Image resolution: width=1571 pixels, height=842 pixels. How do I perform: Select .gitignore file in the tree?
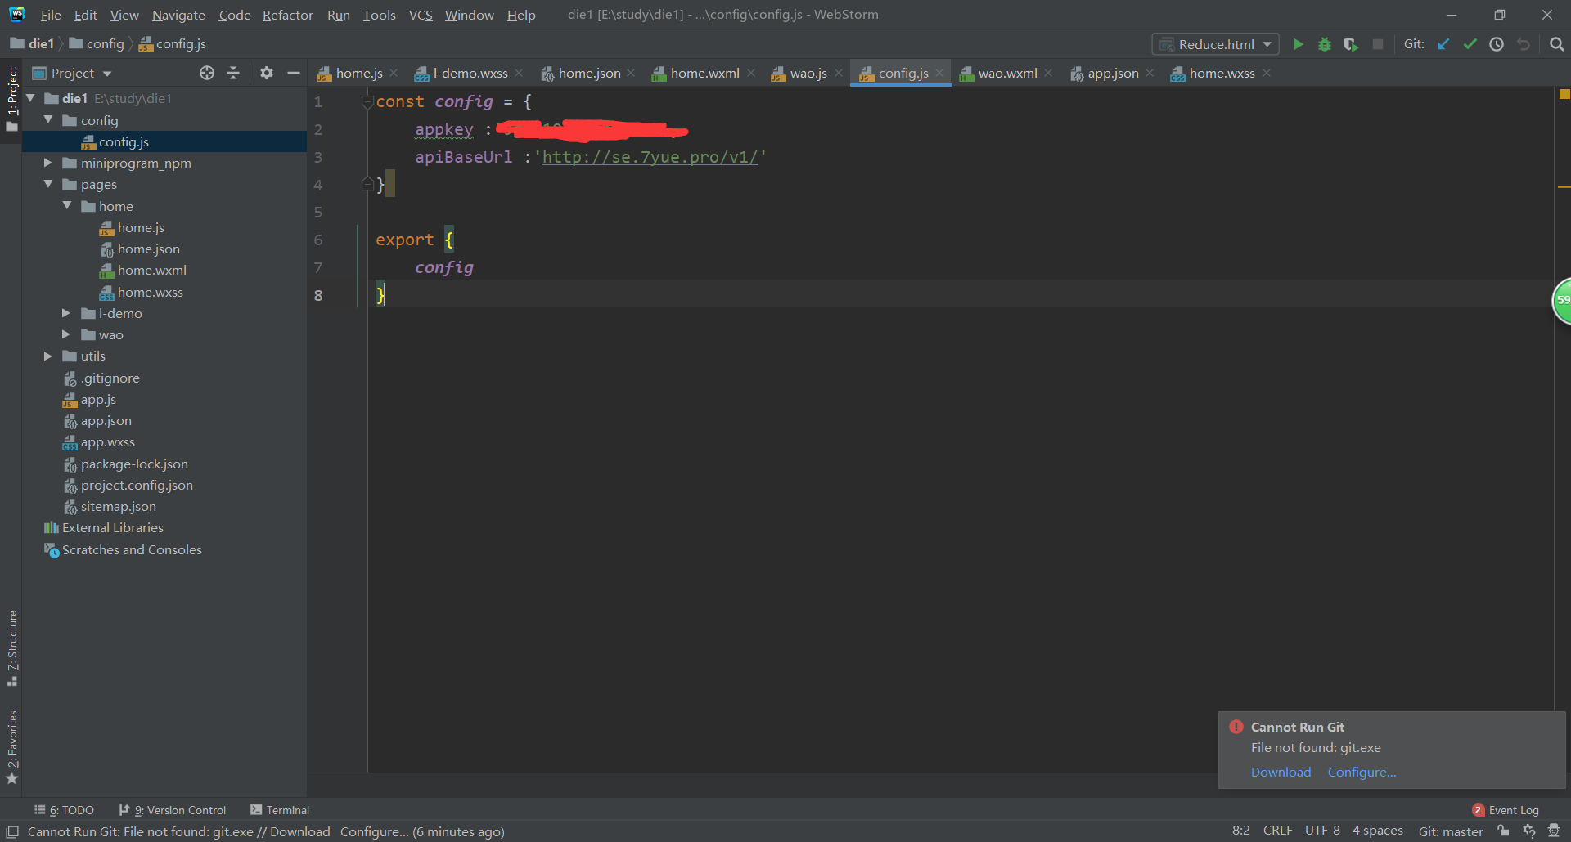(110, 378)
